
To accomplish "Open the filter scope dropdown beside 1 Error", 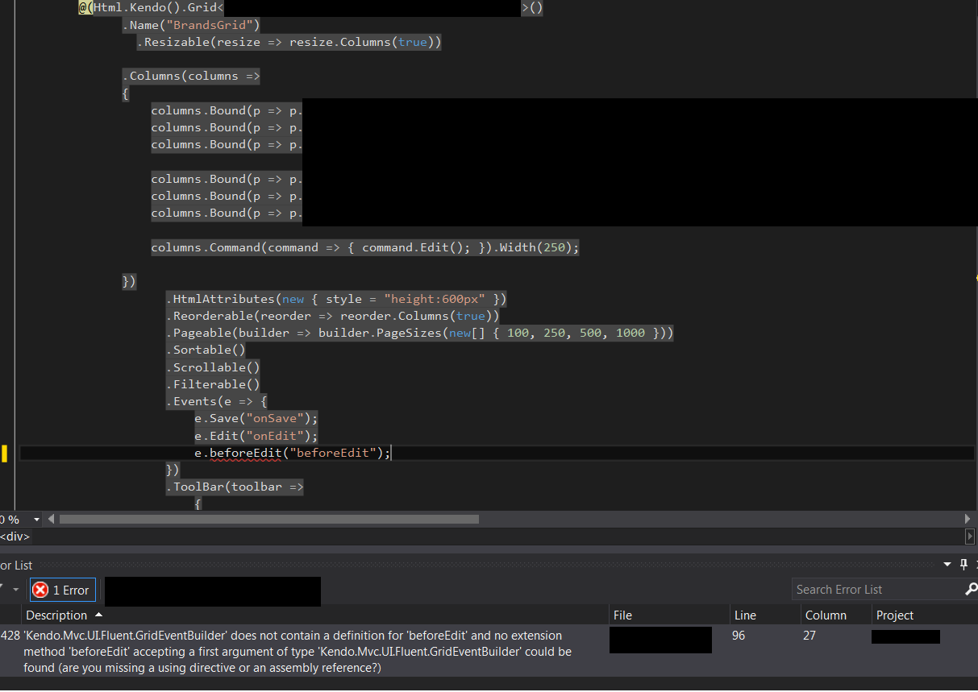I will (x=15, y=590).
